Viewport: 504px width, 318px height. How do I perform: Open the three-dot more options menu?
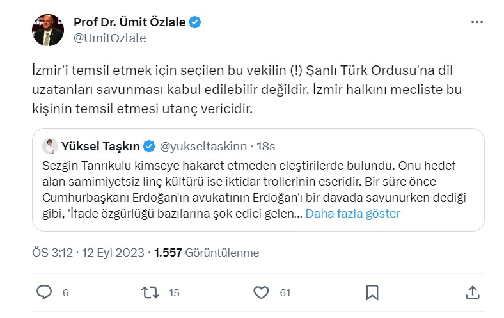coord(477,22)
